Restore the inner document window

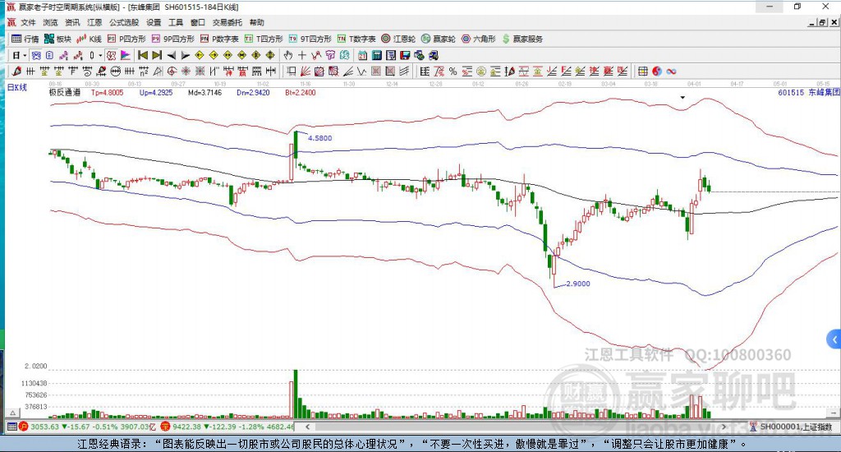point(823,22)
